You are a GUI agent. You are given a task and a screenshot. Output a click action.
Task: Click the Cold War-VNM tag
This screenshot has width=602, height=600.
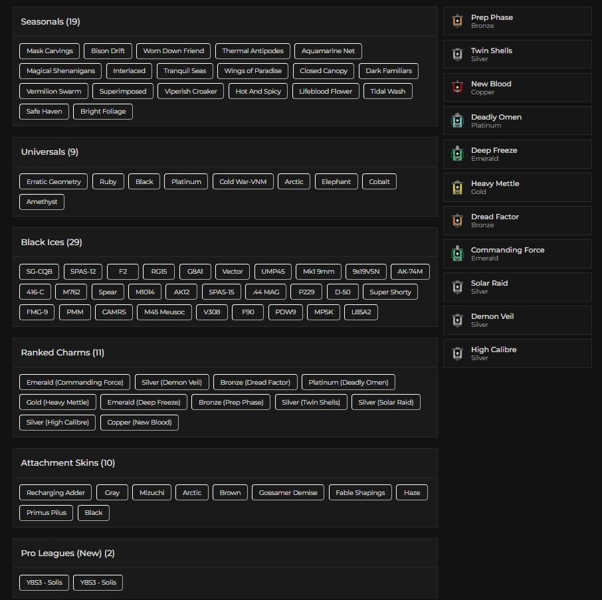(243, 181)
